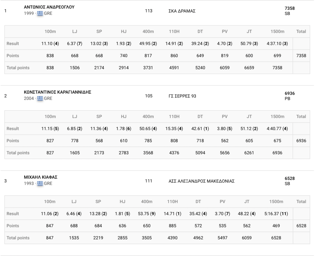
Task: Click the 1500m header in the second table
Action: pyautogui.click(x=277, y=117)
